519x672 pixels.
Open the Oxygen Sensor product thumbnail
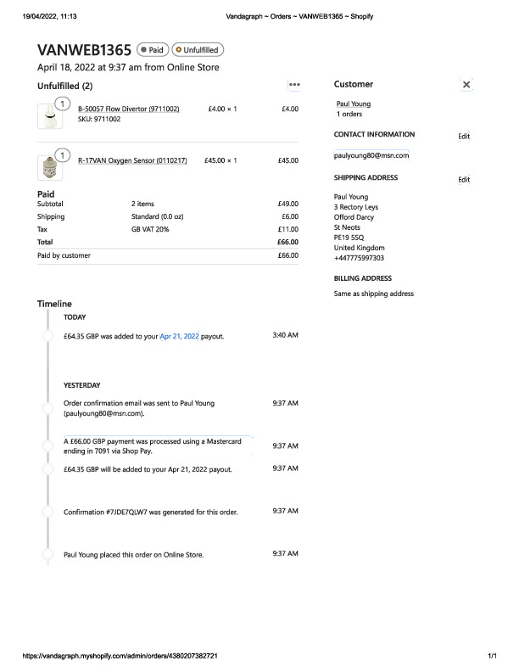pyautogui.click(x=50, y=166)
